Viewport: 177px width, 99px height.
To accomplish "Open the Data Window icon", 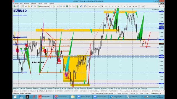I will tap(26, 6).
